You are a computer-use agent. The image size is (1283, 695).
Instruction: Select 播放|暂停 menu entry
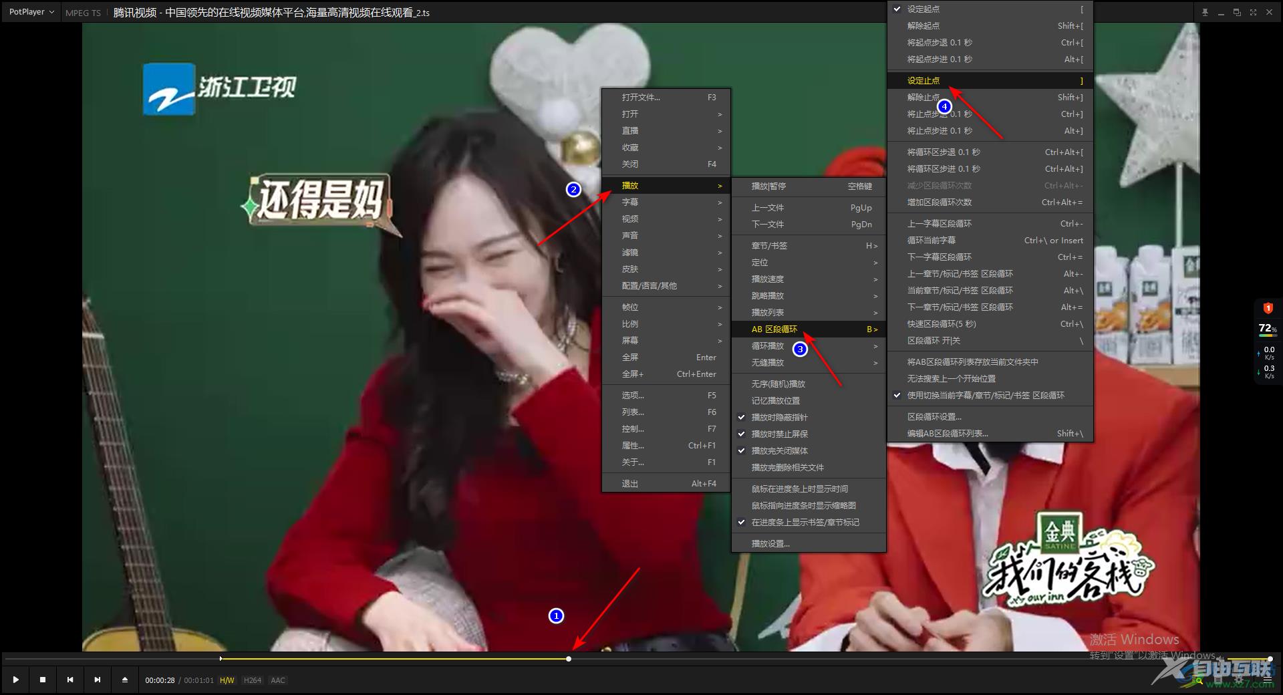pos(809,186)
